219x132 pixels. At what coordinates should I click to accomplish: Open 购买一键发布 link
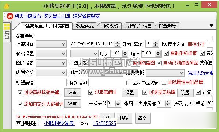pos(28,16)
